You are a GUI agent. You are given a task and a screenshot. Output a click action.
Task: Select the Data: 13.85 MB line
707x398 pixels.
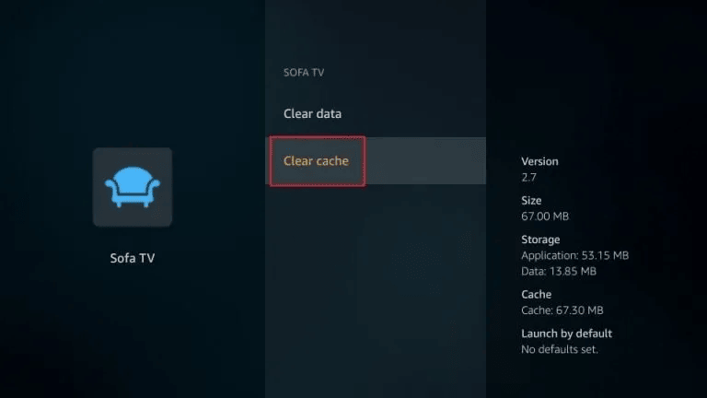click(x=559, y=272)
